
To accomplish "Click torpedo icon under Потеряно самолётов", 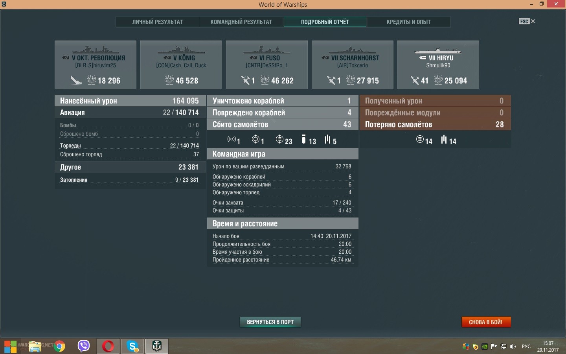I will pos(444,139).
